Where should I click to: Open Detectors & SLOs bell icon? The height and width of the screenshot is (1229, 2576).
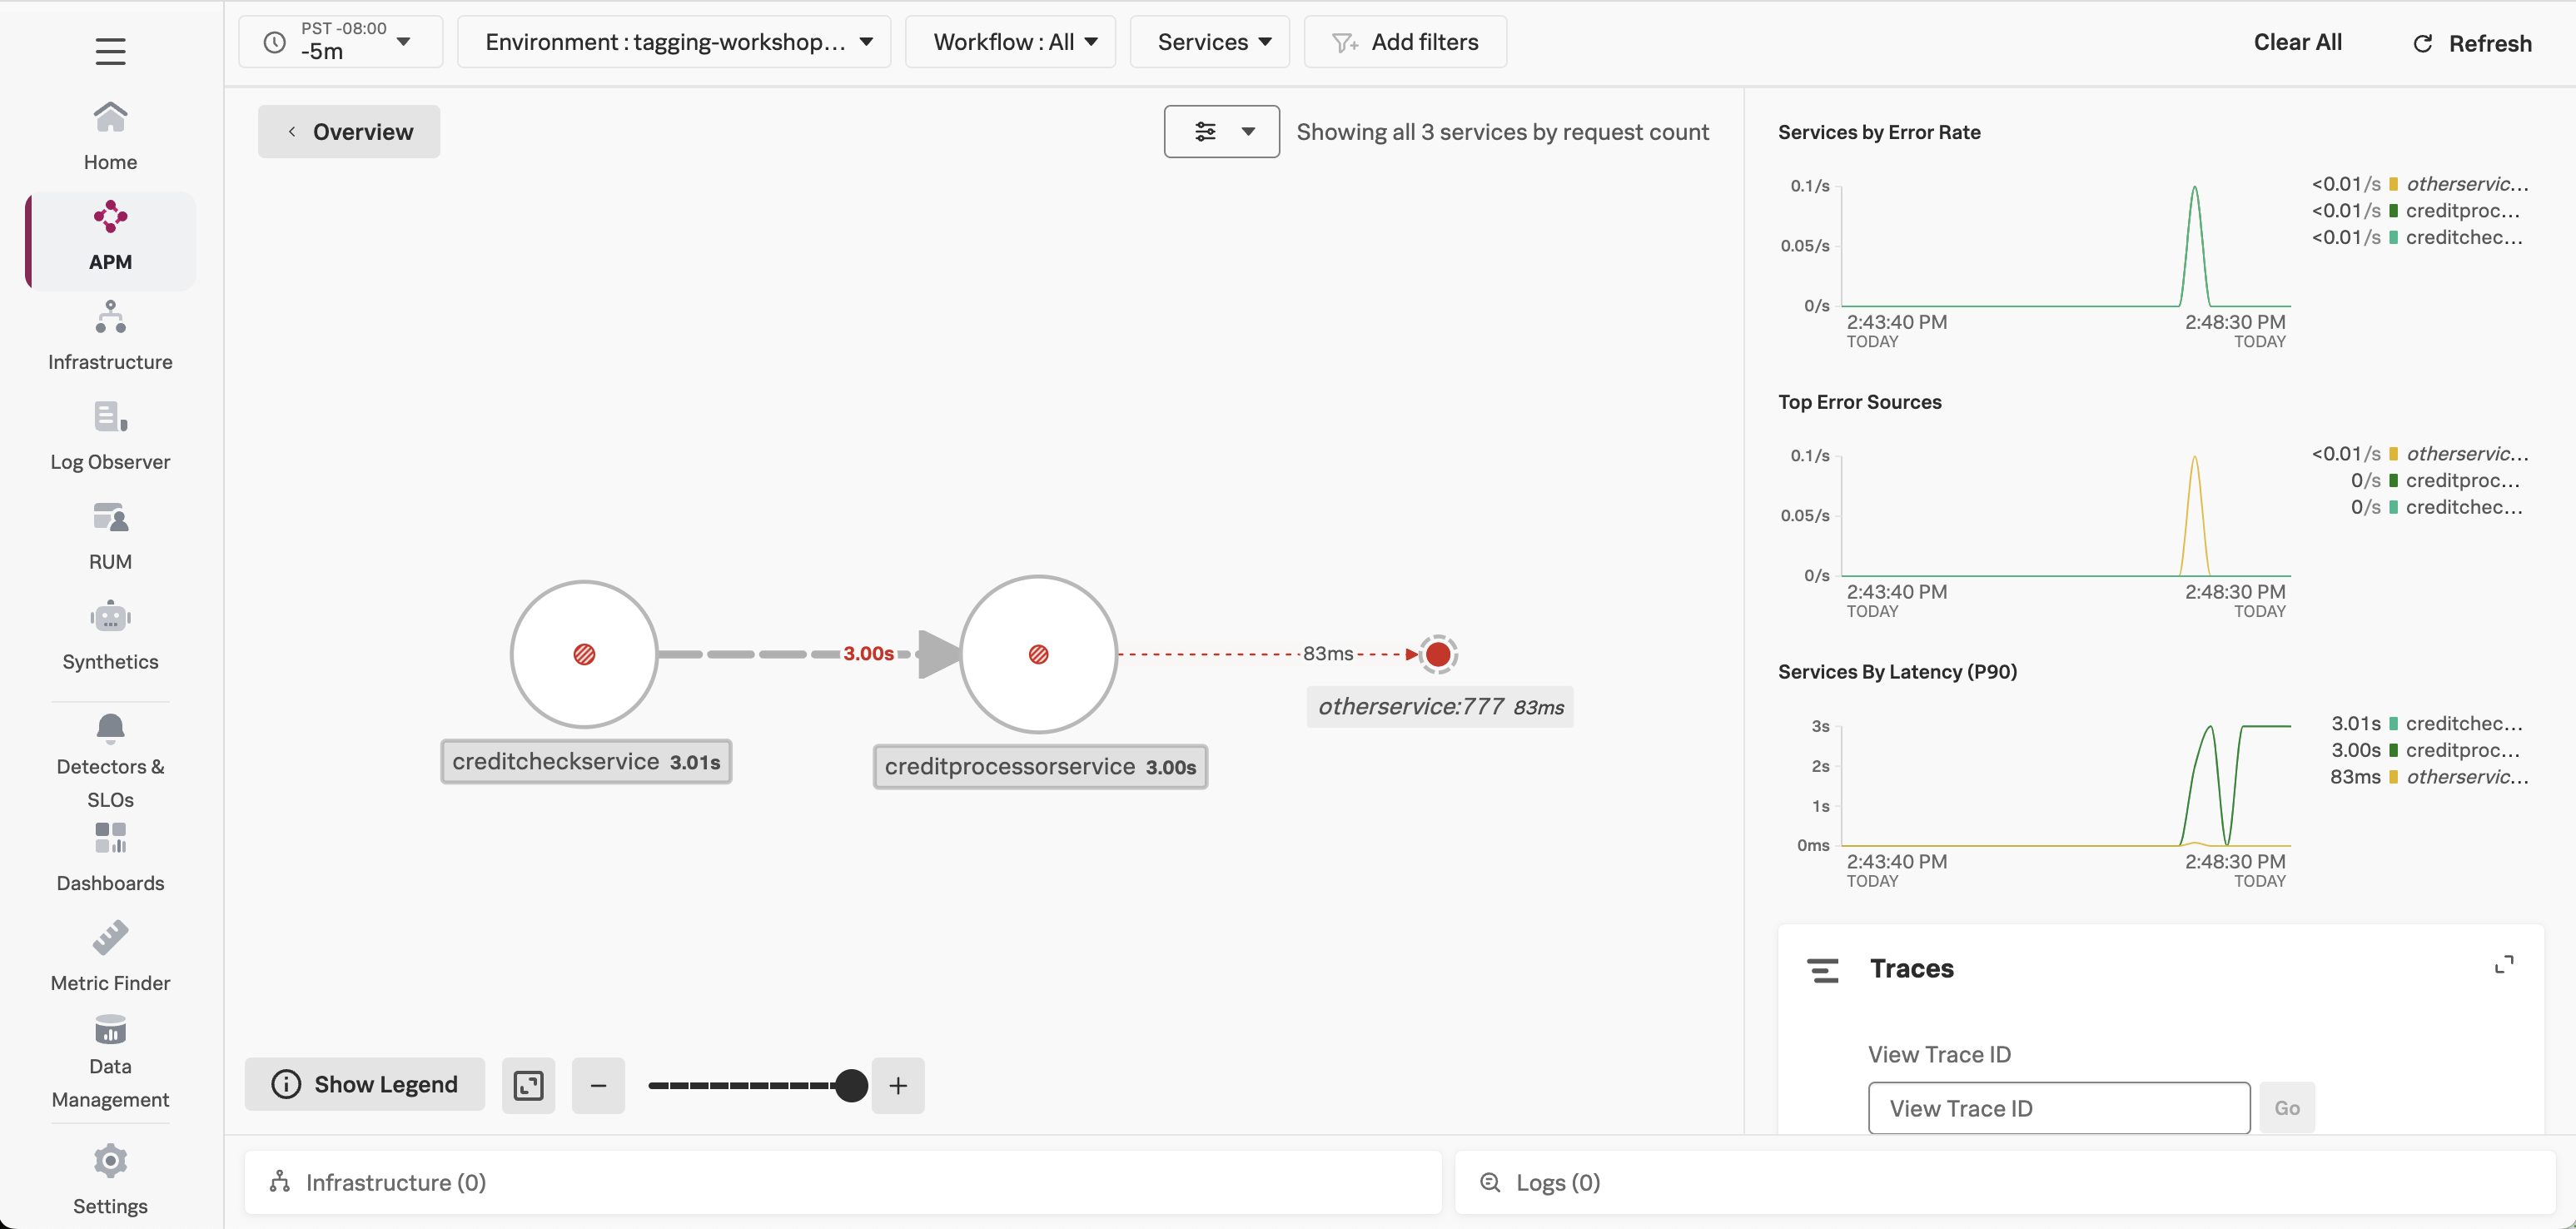point(110,728)
